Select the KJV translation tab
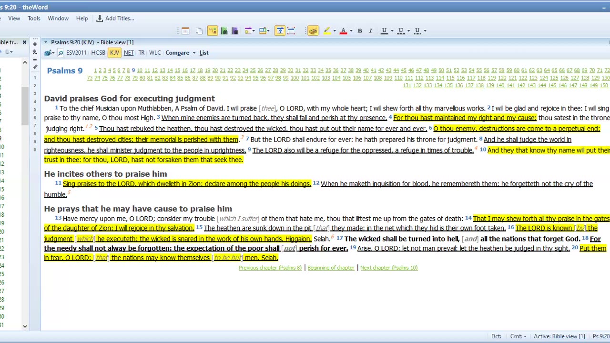 114,53
